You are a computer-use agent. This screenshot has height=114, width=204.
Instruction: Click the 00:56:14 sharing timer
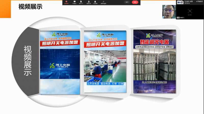click(x=187, y=3)
